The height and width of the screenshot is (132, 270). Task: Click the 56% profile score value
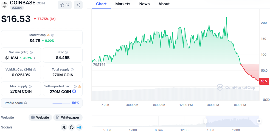tap(75, 103)
